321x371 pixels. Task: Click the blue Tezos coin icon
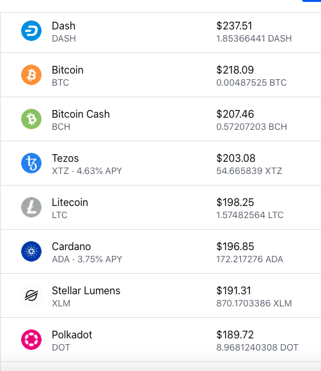click(31, 163)
